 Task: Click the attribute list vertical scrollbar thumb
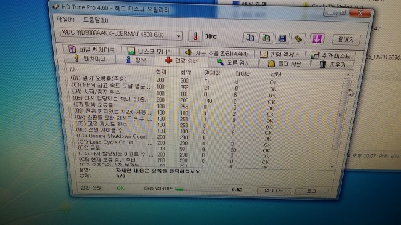click(341, 114)
